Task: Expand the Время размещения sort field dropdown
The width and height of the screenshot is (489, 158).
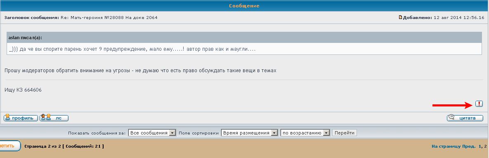Action: (249, 133)
